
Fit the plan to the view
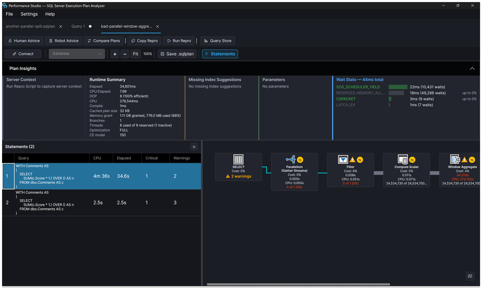(135, 54)
